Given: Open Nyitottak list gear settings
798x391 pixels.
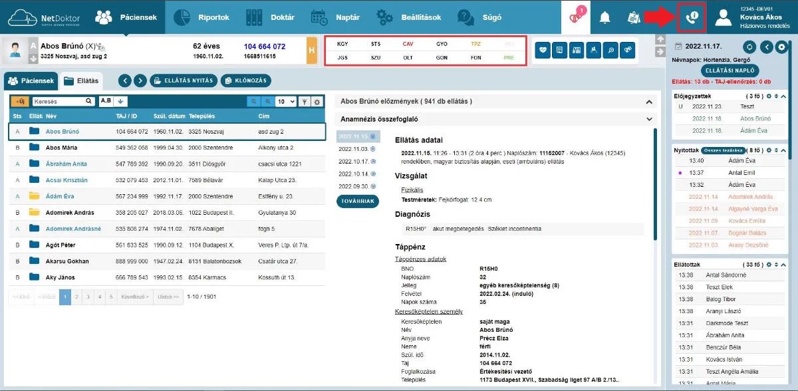Looking at the screenshot, I should pyautogui.click(x=769, y=150).
